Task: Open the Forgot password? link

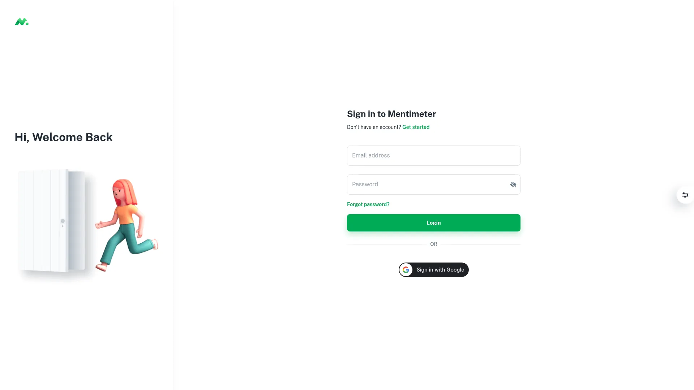Action: pos(368,204)
